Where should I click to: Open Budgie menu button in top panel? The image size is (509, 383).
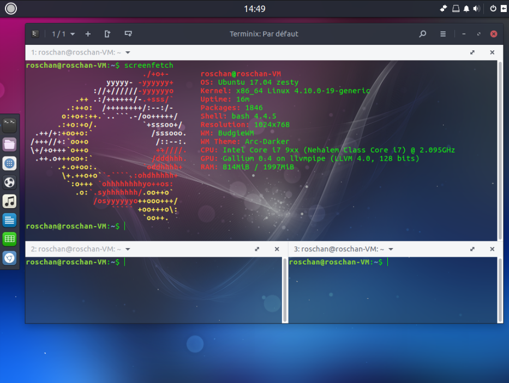coord(11,8)
